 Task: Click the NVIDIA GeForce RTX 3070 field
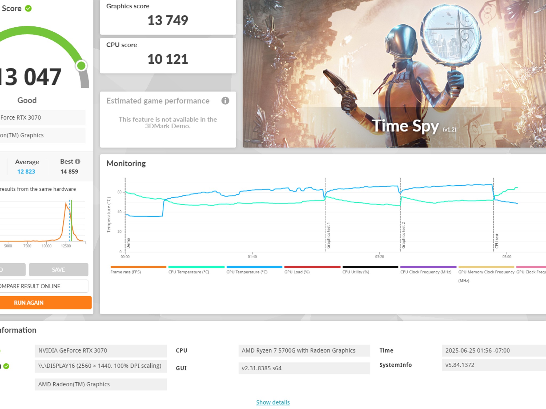(101, 351)
